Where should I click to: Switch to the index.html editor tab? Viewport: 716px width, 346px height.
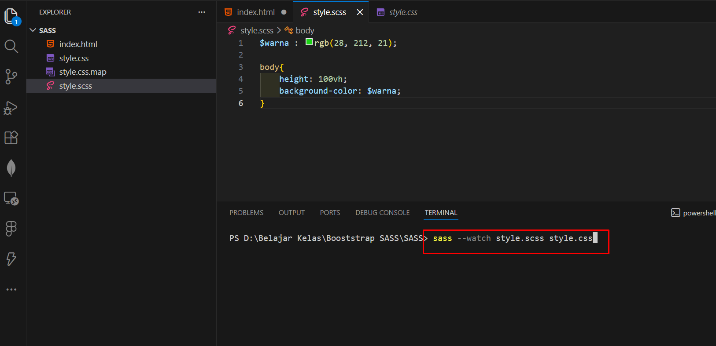(255, 12)
